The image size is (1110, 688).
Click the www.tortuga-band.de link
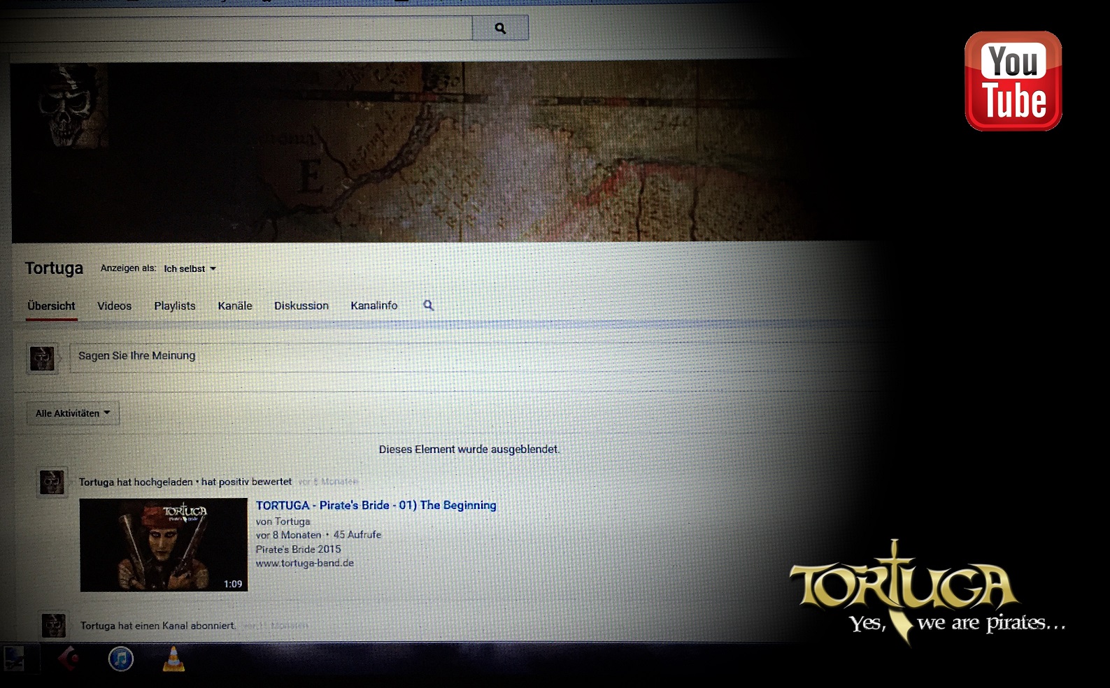coord(305,563)
